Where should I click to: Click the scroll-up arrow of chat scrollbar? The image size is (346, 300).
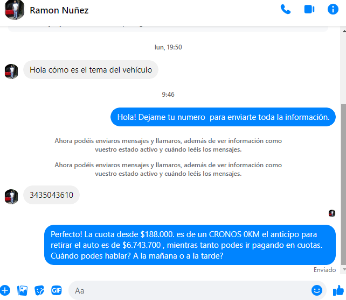click(344, 31)
